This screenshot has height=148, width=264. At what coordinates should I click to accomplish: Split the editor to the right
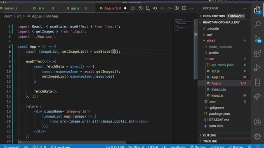(184, 8)
